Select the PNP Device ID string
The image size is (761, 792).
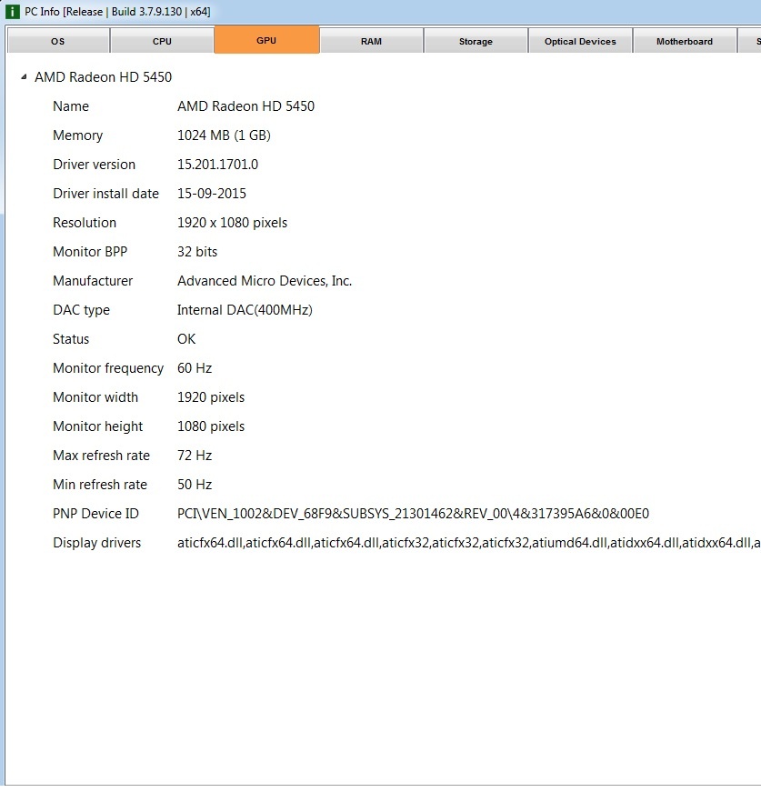(x=413, y=514)
